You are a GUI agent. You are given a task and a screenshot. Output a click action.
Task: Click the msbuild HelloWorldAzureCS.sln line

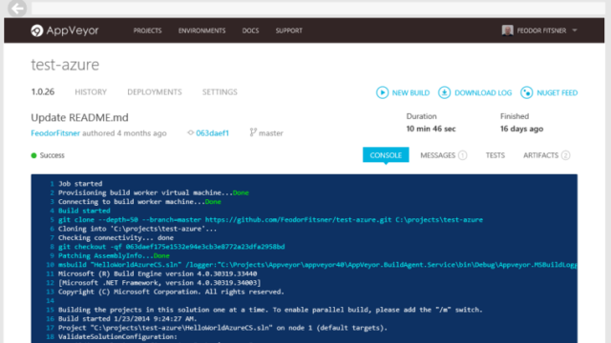click(318, 265)
